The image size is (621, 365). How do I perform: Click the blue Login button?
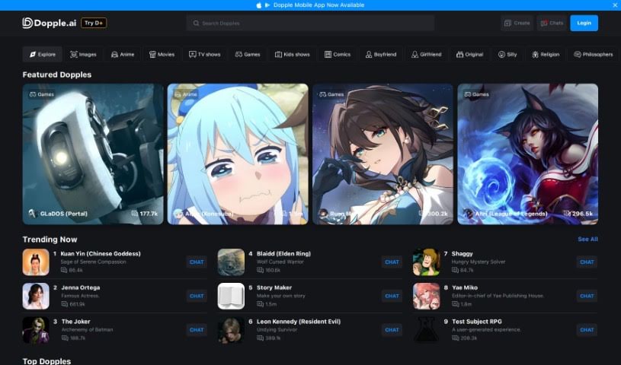click(584, 23)
